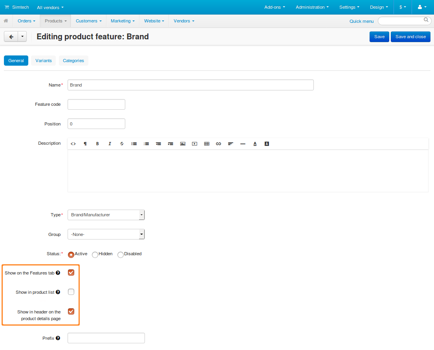Open the Quick menu link
The image size is (434, 350).
click(361, 21)
